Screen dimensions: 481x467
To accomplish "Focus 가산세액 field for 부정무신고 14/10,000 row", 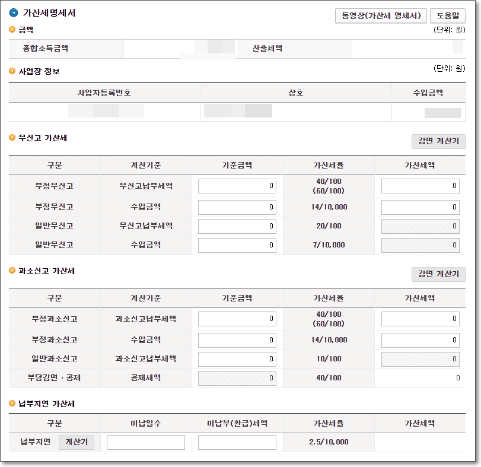I will tap(421, 207).
